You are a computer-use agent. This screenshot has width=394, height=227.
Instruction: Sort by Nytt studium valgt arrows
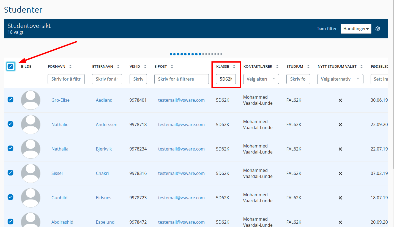[362, 67]
